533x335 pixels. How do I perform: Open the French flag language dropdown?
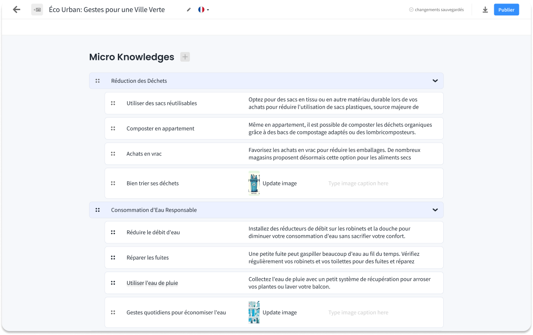[203, 10]
